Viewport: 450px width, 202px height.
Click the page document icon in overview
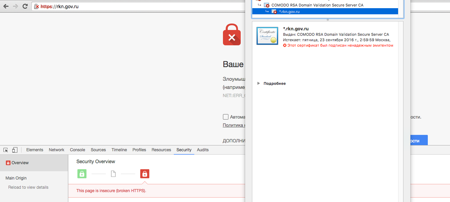113,174
